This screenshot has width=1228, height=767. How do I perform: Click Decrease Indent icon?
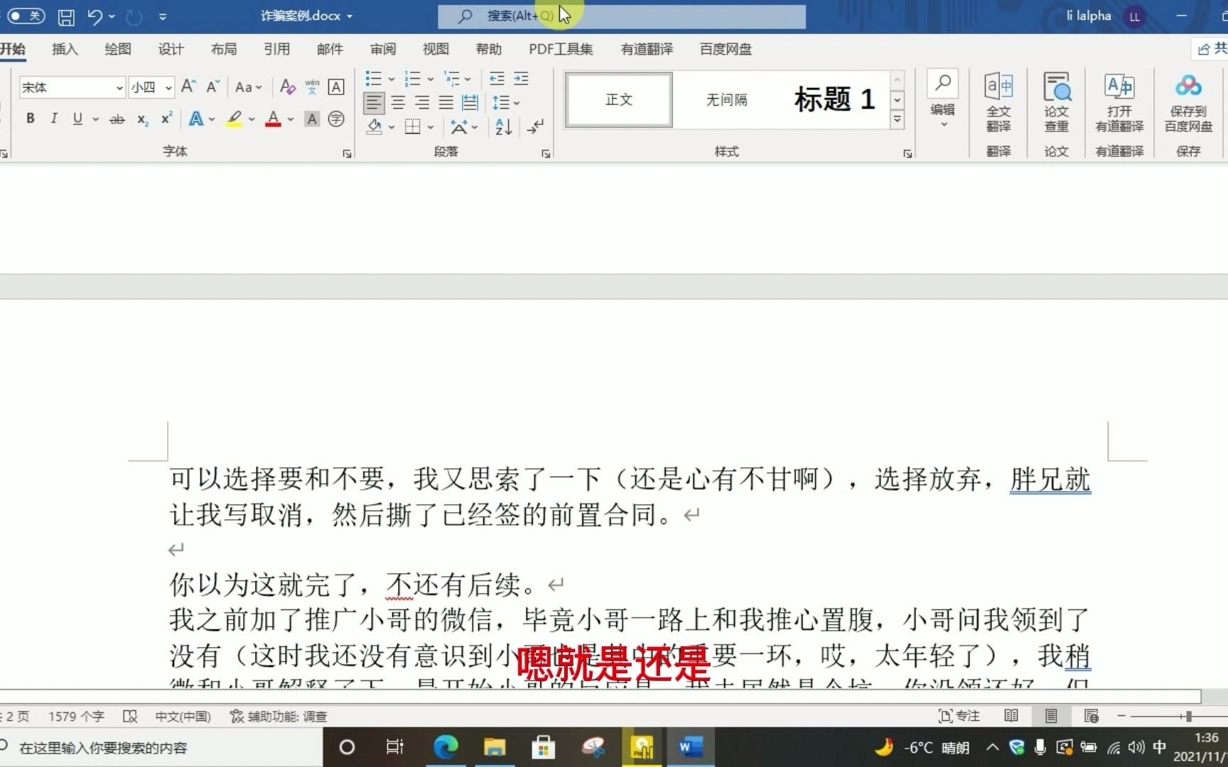tap(497, 79)
